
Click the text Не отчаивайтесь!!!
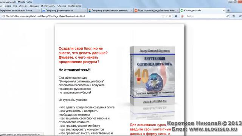75,70
